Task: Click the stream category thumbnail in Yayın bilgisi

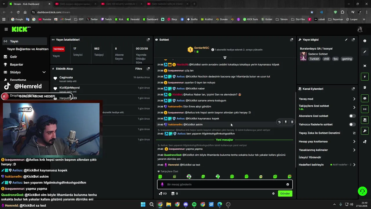Action: (x=303, y=56)
